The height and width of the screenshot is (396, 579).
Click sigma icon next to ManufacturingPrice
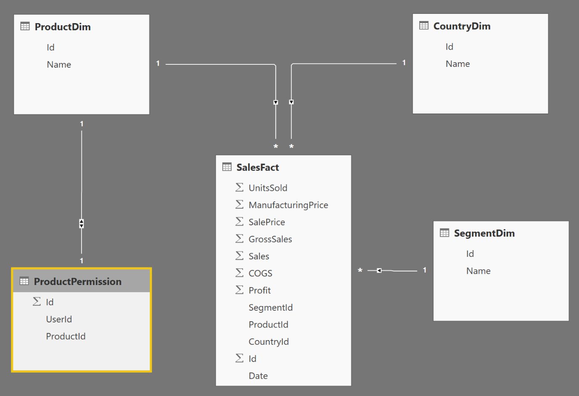coord(239,204)
